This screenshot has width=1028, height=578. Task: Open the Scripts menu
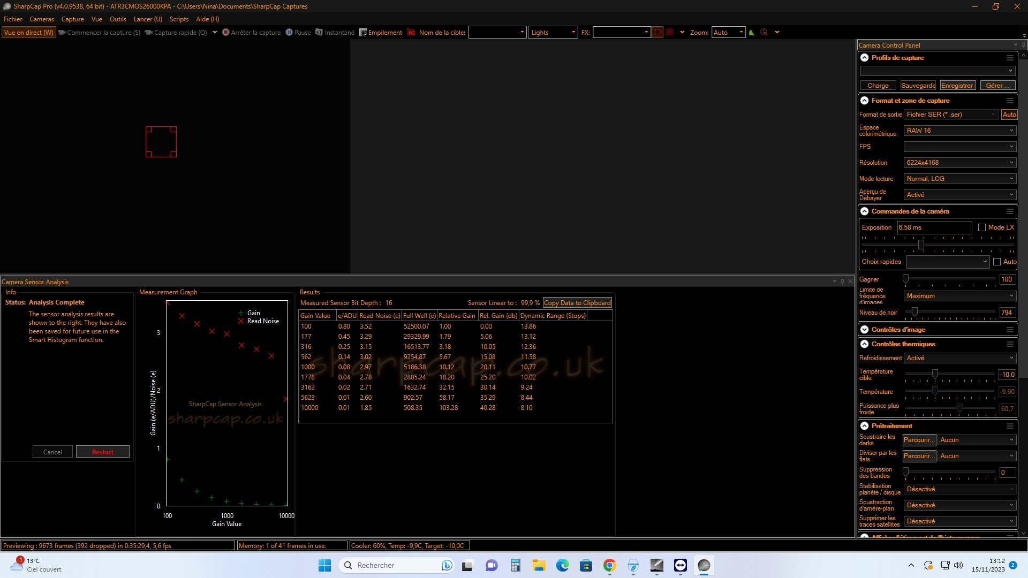click(179, 19)
